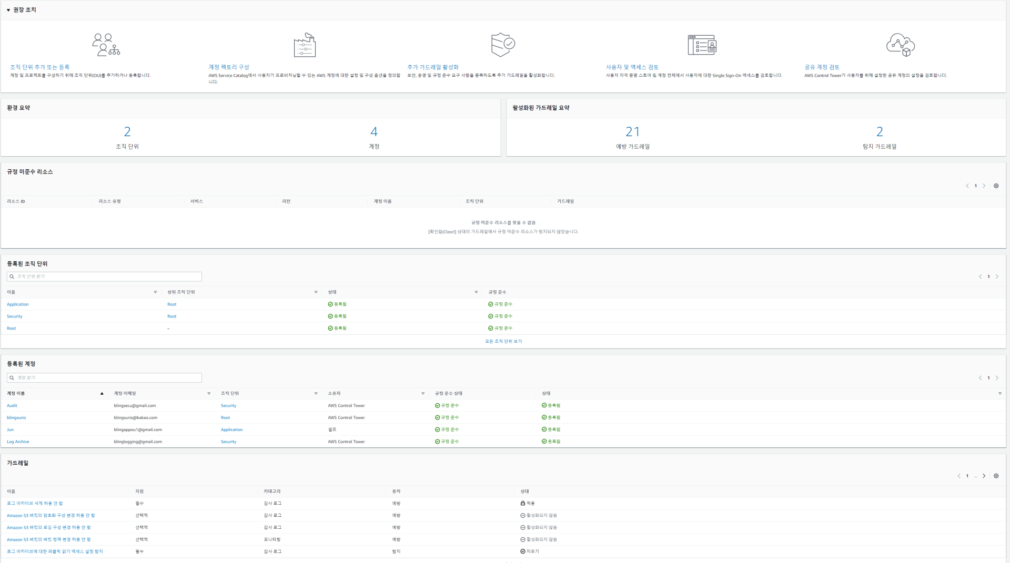Open the Log Archive account link

[18, 442]
